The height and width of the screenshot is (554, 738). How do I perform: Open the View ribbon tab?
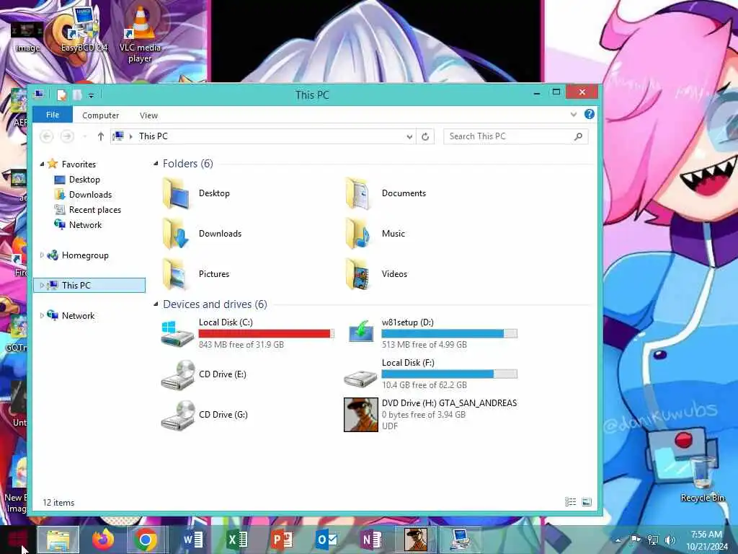coord(148,115)
